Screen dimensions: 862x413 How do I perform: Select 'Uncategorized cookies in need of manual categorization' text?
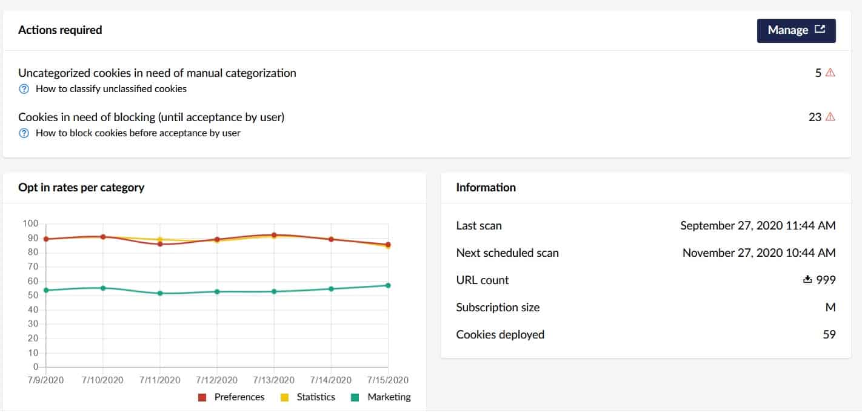tap(158, 73)
